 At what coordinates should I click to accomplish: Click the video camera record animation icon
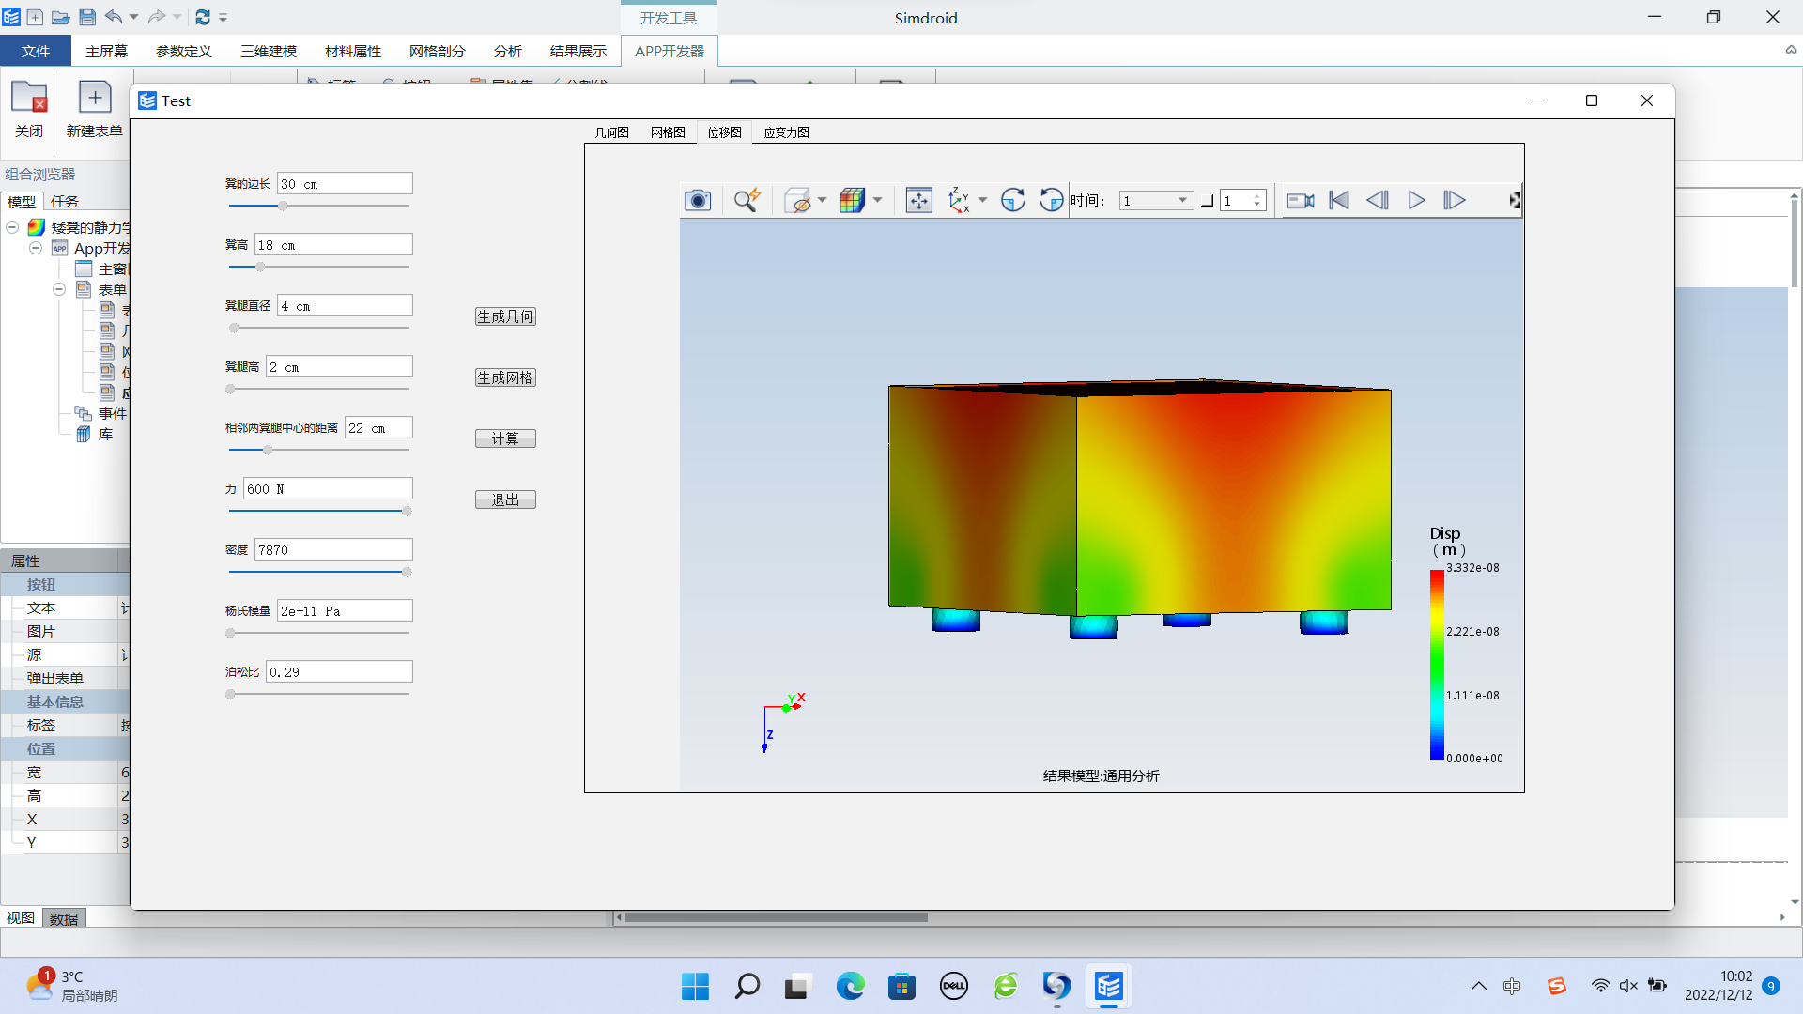click(x=1300, y=200)
